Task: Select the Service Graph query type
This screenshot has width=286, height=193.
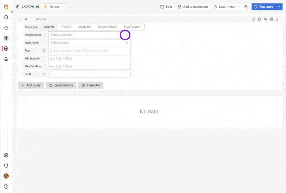Action: point(108,27)
